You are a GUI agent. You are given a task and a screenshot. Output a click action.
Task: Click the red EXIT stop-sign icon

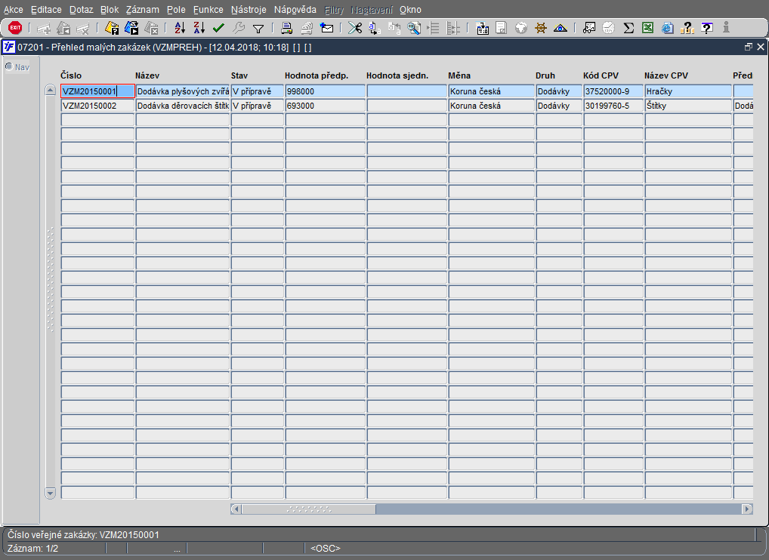(15, 27)
